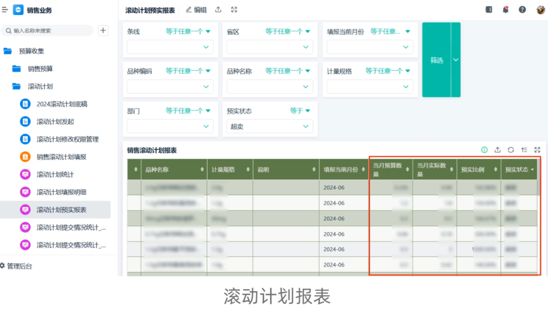Open the 预实状态 dropdown showing 超卖
Viewport: 548px width, 314px height.
(269, 126)
